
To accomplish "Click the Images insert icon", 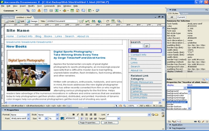I will [x=56, y=10].
